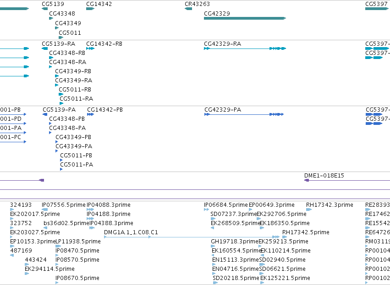Click the EN15113.3prime EST
Image resolution: width=390 pixels, height=285 pixels.
236,260
